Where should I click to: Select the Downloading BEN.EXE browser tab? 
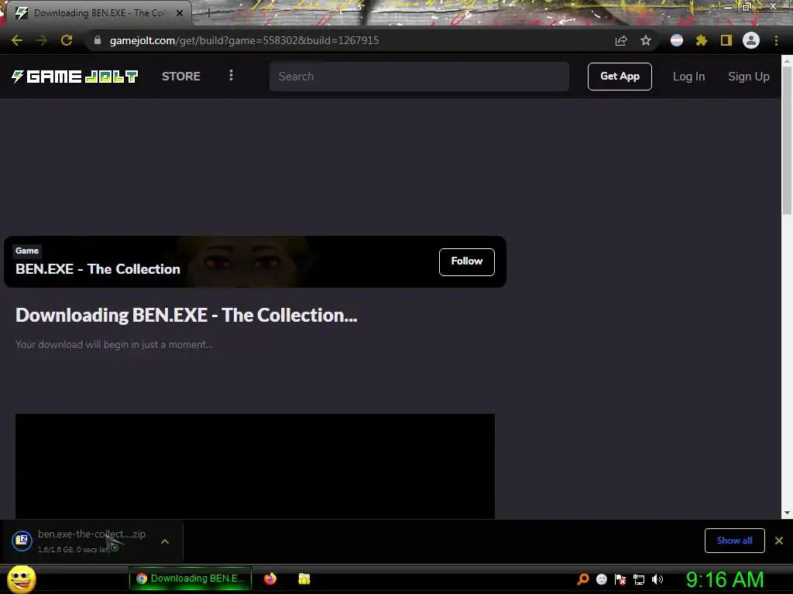click(98, 13)
